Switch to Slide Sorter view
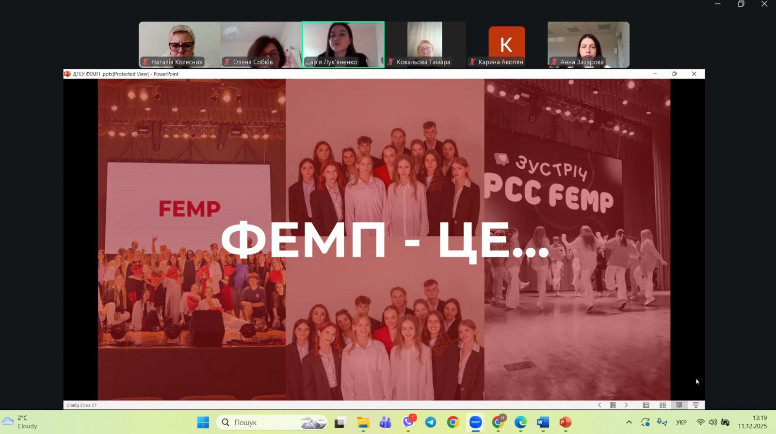 (663, 405)
